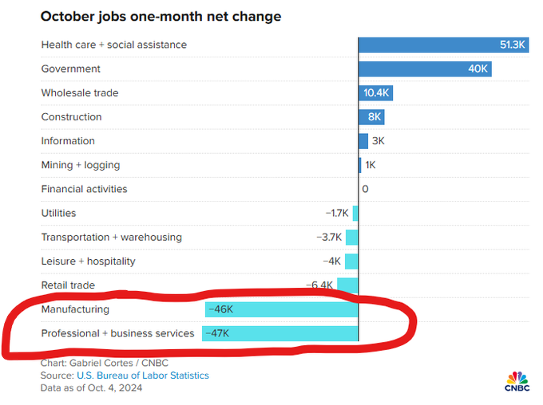Click the Information bar in the chart
Image resolution: width=543 pixels, height=405 pixels.
coord(363,141)
